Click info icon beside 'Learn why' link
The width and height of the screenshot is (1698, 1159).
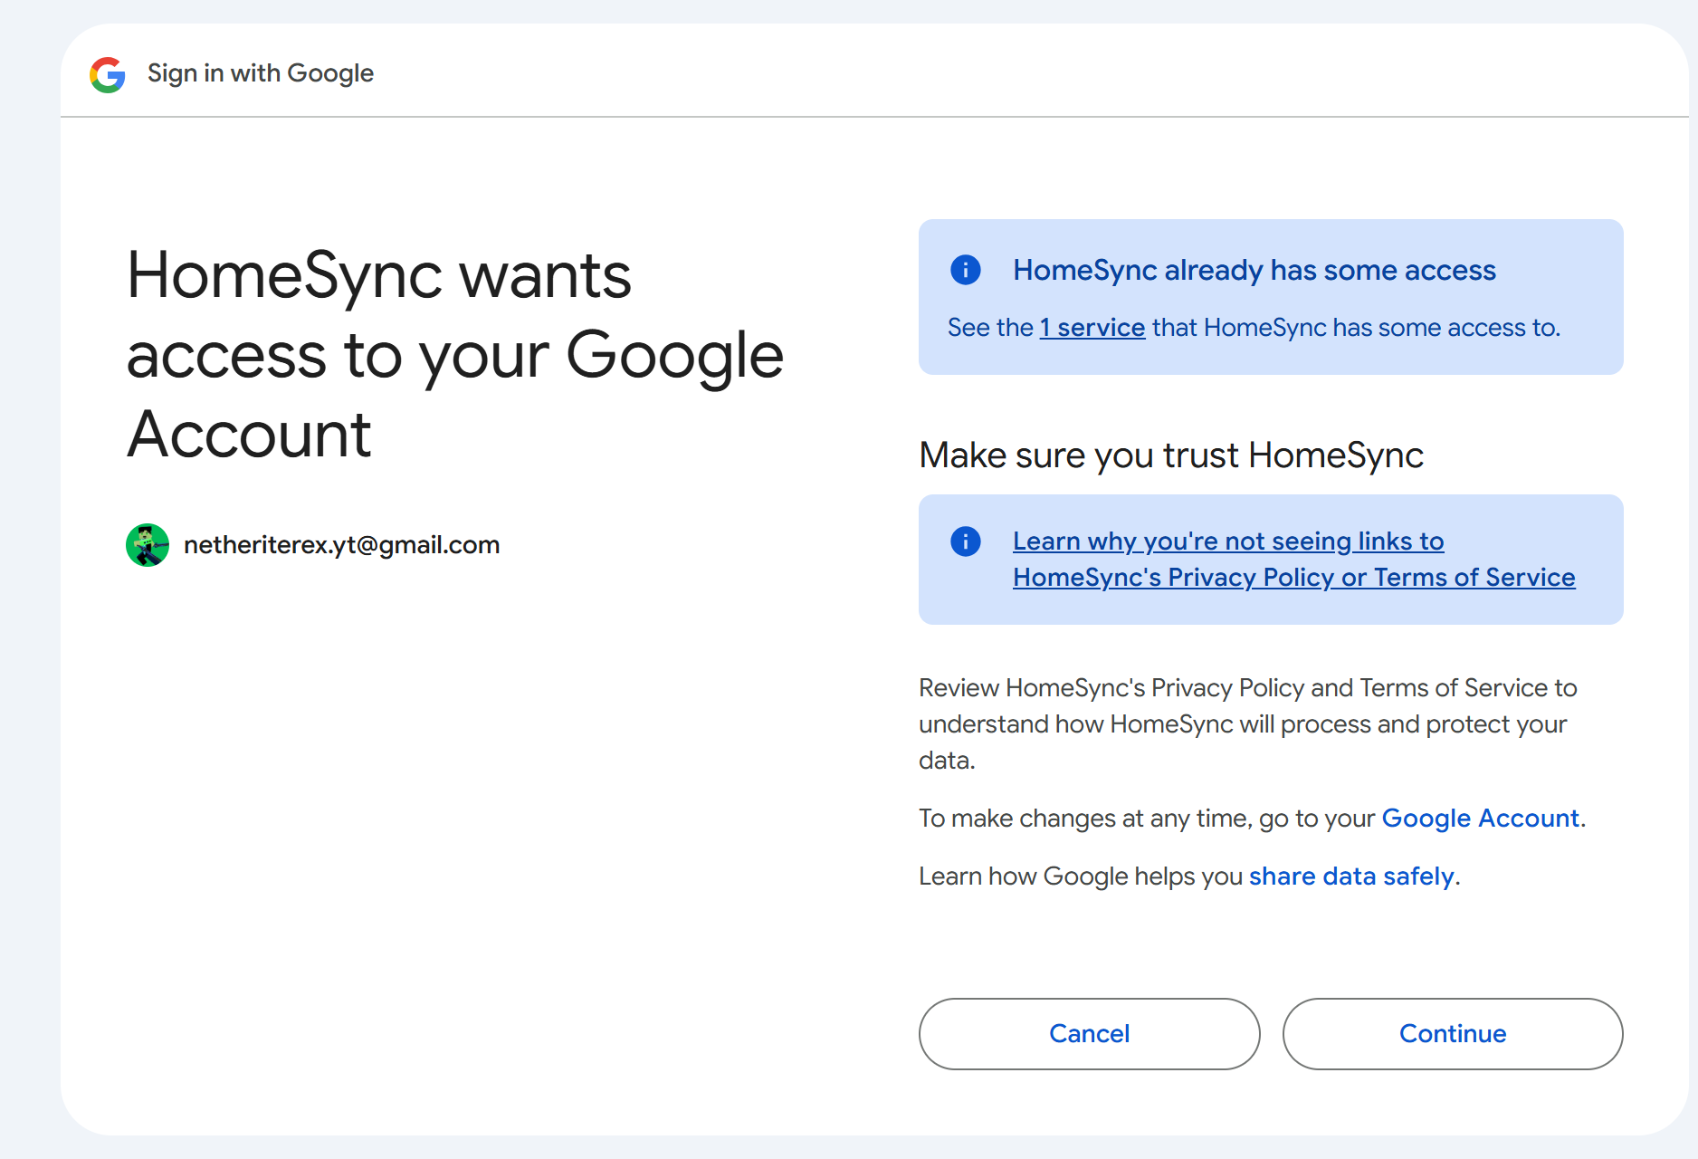point(965,541)
